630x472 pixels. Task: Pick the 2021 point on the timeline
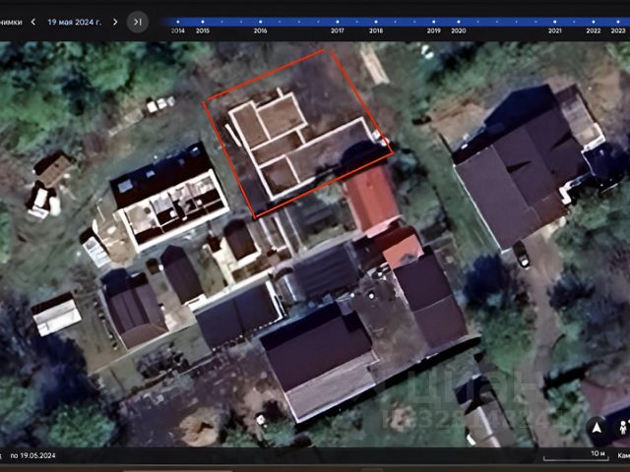(555, 22)
